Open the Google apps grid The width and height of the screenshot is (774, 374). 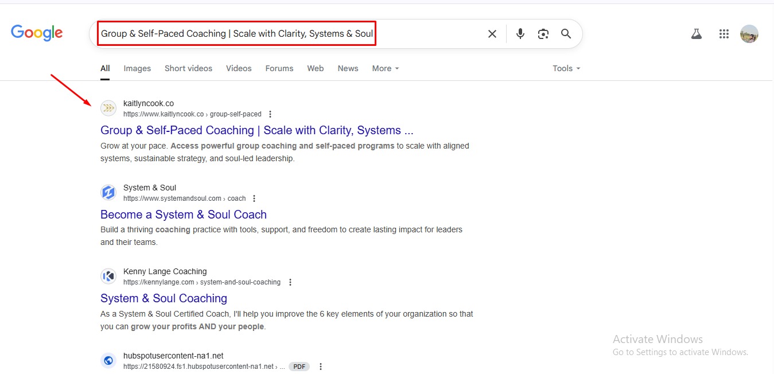[724, 34]
